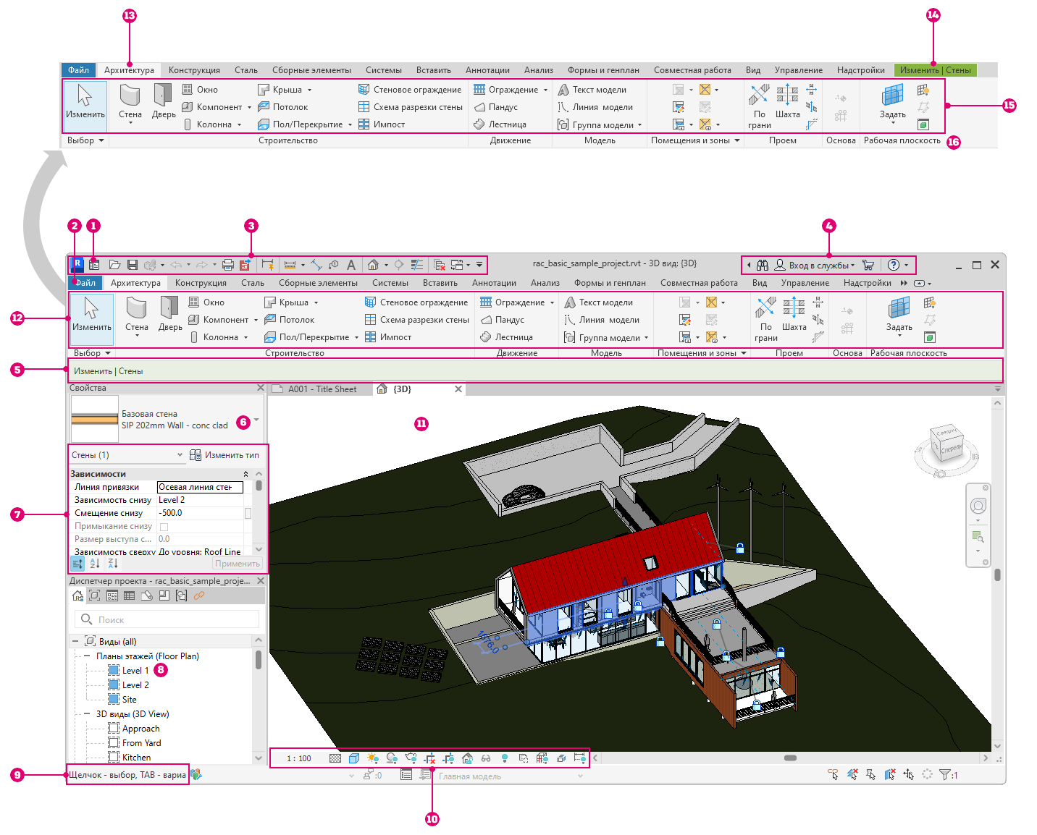1037x835 pixels.
Task: Click Вход в службы sign-in button
Action: pyautogui.click(x=815, y=266)
